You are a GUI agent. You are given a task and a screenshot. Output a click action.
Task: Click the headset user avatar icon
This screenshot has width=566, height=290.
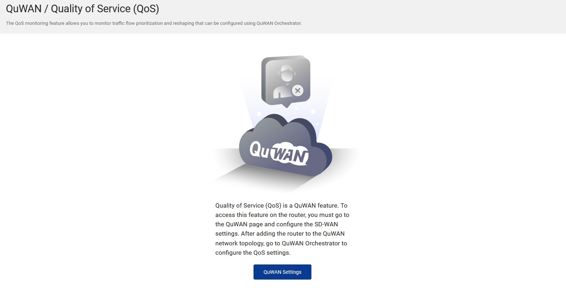pos(286,80)
